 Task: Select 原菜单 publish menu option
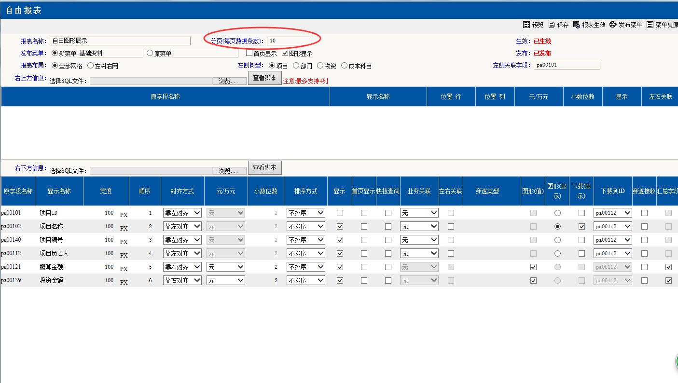tap(150, 54)
